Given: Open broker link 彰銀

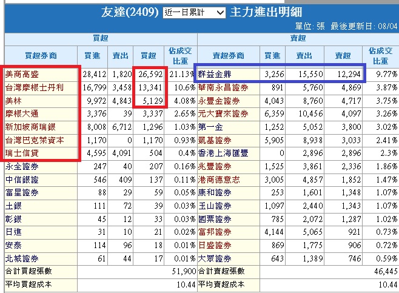Looking at the screenshot, I should click(13, 219).
